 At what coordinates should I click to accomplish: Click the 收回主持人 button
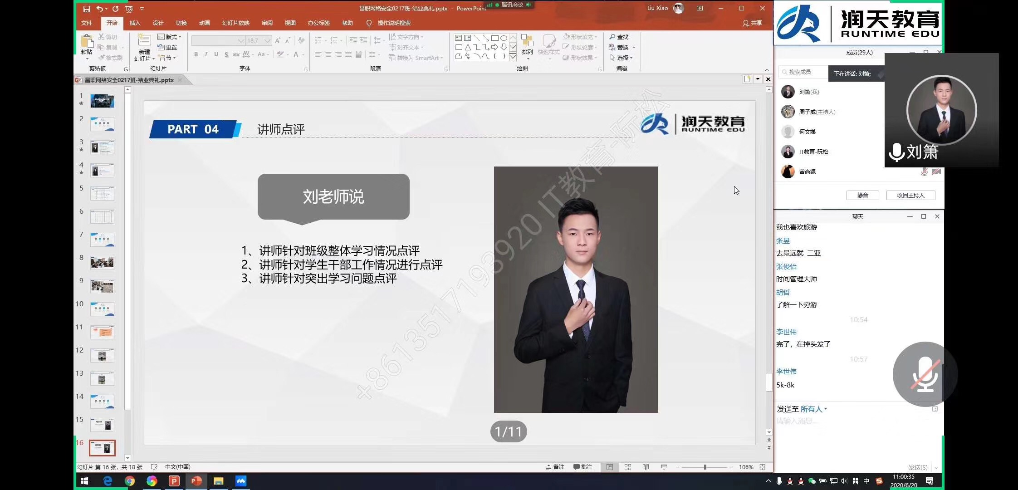click(x=910, y=195)
